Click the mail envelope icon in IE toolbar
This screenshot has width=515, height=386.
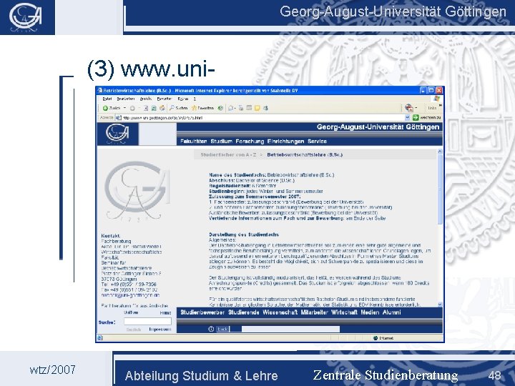click(x=230, y=108)
